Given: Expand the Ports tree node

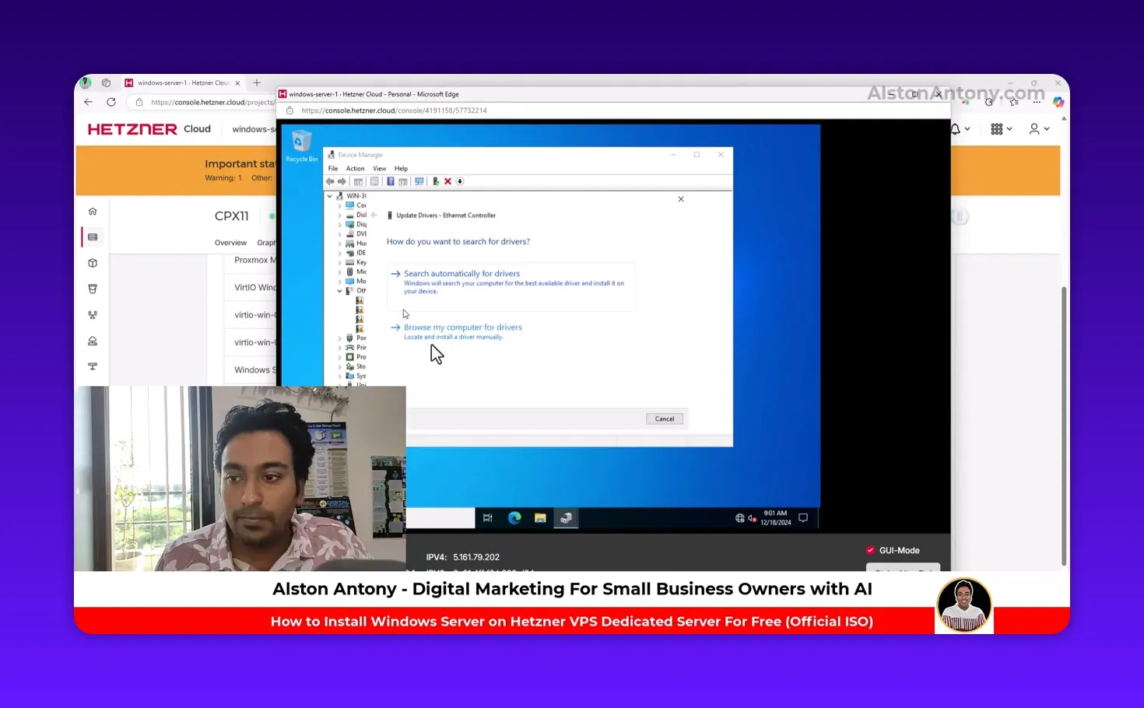Looking at the screenshot, I should 340,338.
